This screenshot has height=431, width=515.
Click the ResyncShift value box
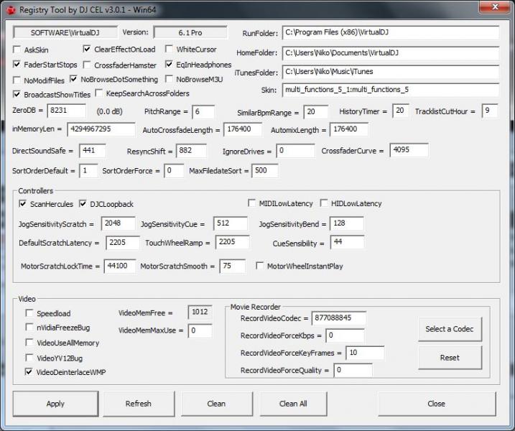click(191, 151)
